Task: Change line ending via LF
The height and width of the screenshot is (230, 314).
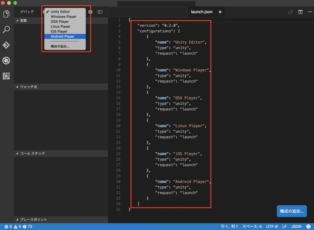Action: tap(284, 227)
